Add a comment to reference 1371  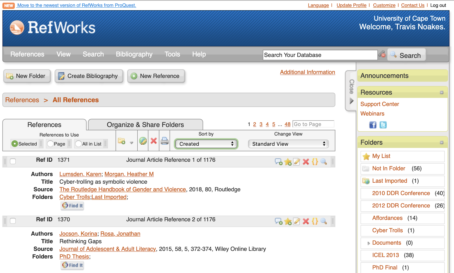tap(279, 162)
